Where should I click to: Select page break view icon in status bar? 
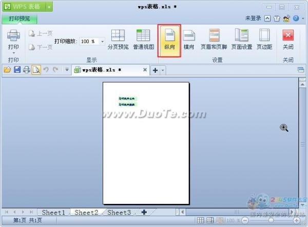pos(210,220)
